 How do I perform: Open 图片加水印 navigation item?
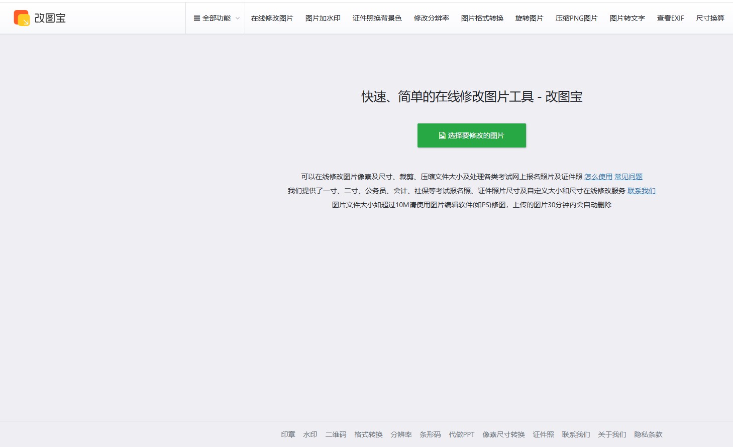pos(323,18)
